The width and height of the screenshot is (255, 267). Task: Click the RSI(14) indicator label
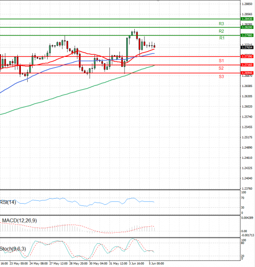(x=8, y=202)
